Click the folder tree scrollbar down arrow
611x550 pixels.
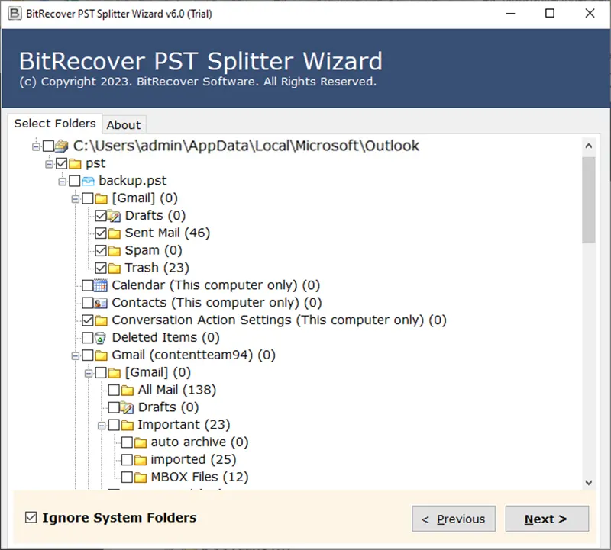[x=588, y=482]
